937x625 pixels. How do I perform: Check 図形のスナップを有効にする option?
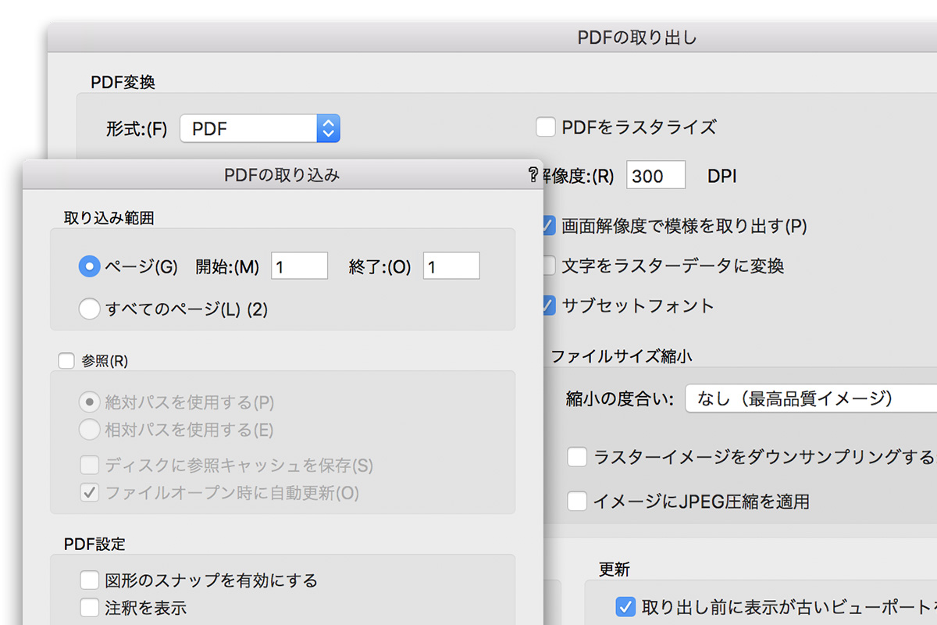tap(90, 580)
